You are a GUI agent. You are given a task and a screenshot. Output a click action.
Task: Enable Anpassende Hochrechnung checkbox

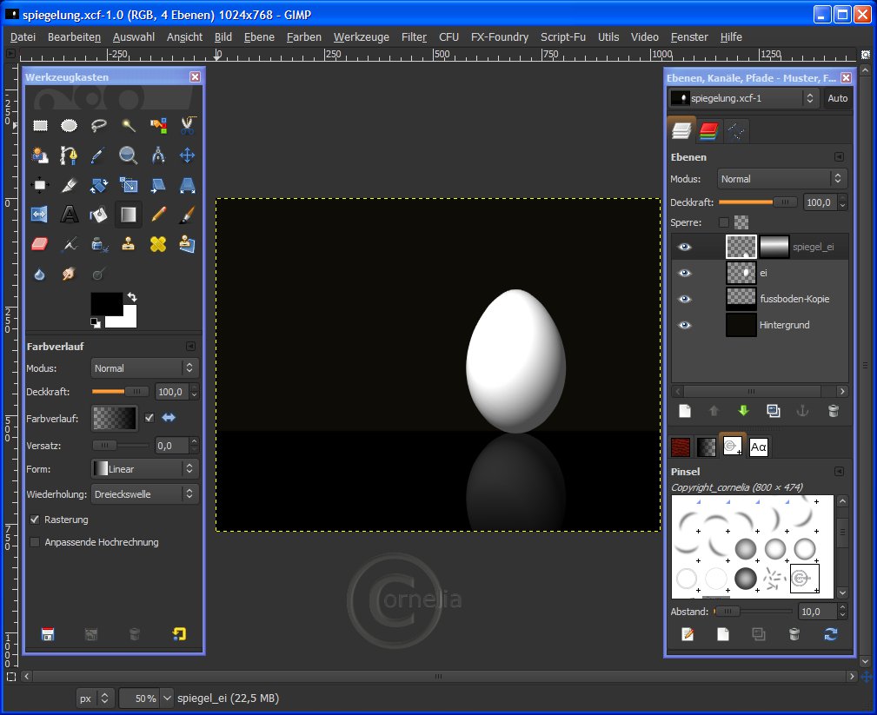(35, 542)
